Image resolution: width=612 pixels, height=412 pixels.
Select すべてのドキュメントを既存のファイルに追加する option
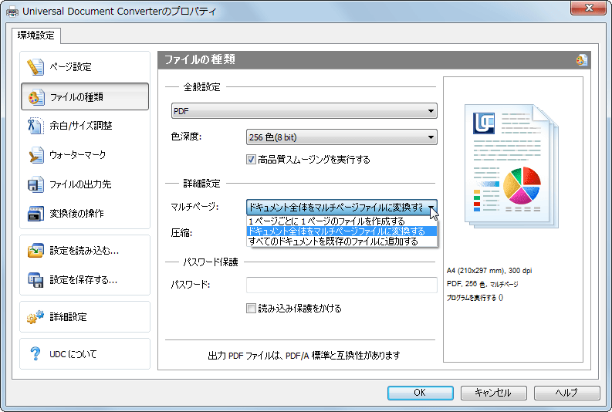tap(342, 241)
